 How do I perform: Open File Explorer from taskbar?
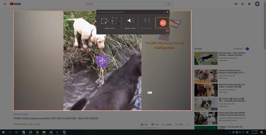point(44,132)
